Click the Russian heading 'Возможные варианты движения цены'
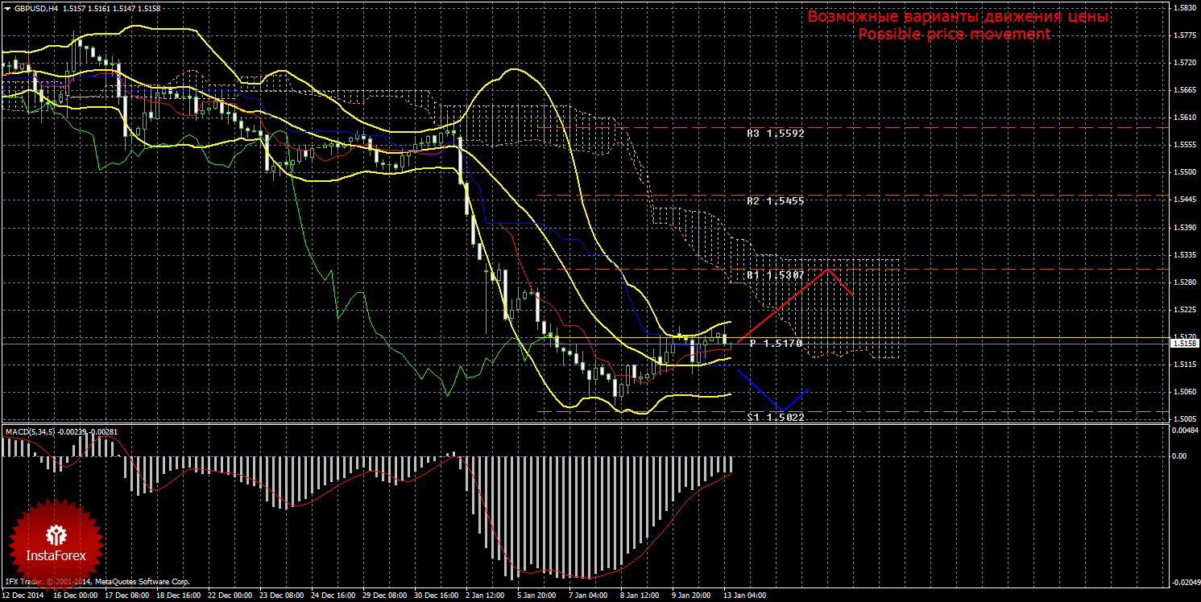This screenshot has width=1201, height=602. point(958,17)
